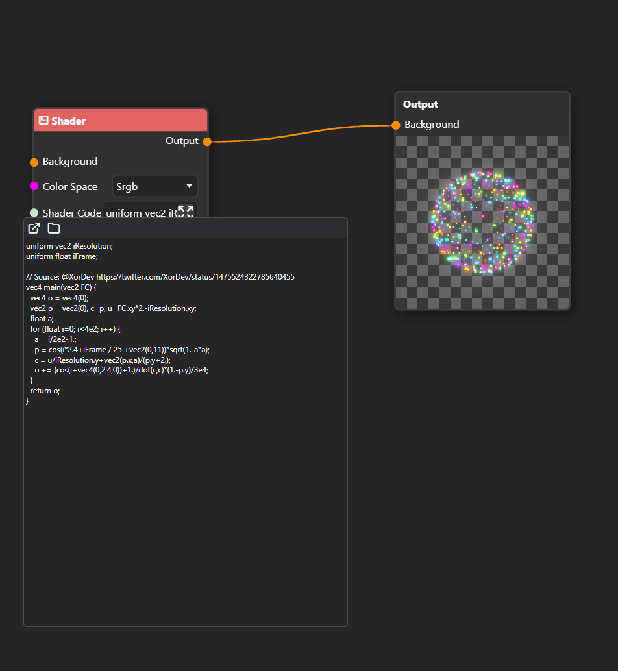Open the Srgb Color Space dropdown
The image size is (618, 671).
154,186
